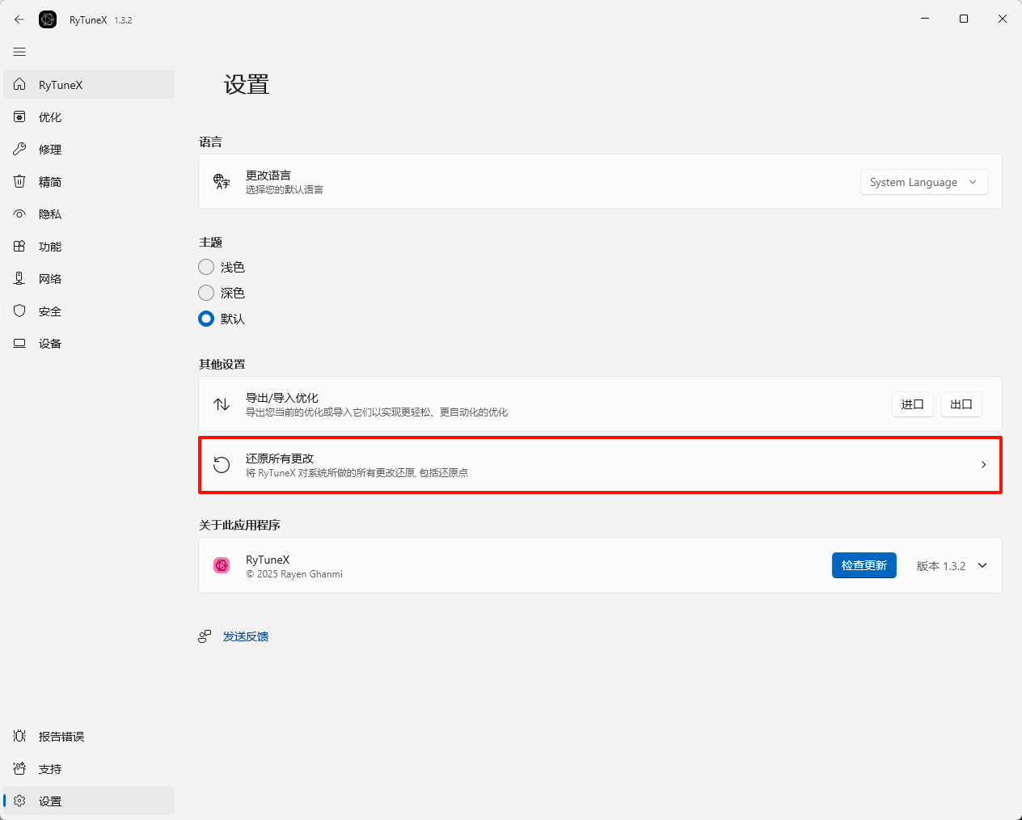Click the 出口 export button

[x=961, y=404]
